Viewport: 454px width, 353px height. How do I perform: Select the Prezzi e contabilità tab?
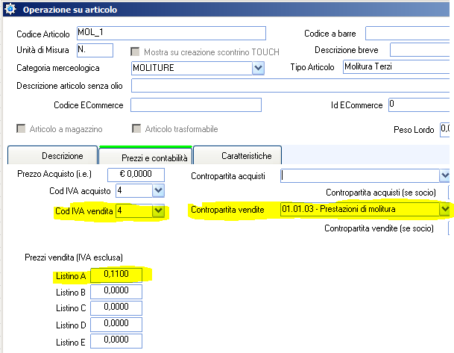pyautogui.click(x=145, y=156)
